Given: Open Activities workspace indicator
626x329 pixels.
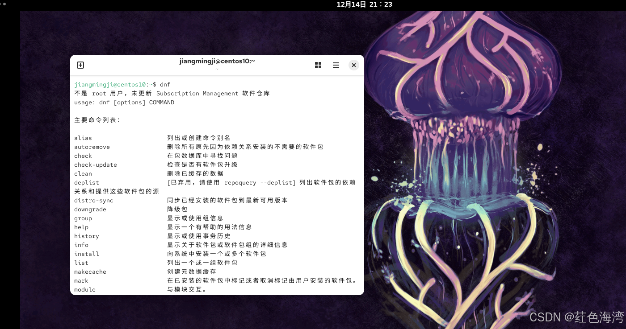Looking at the screenshot, I should click(4, 4).
